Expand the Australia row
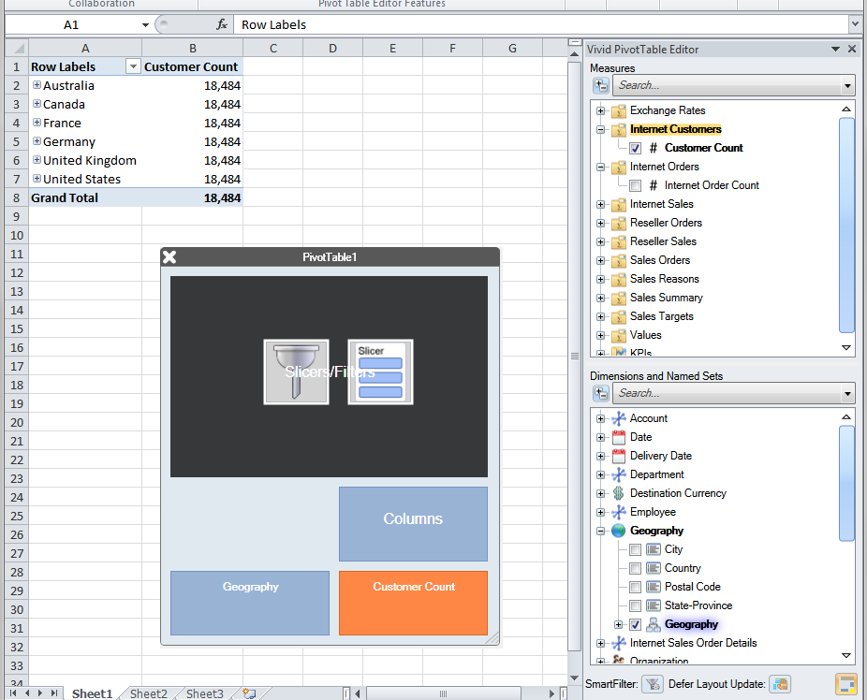 click(37, 85)
